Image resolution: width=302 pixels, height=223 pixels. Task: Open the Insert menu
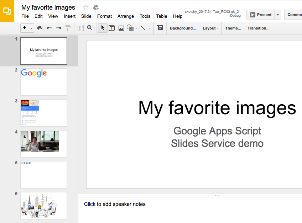tap(70, 16)
